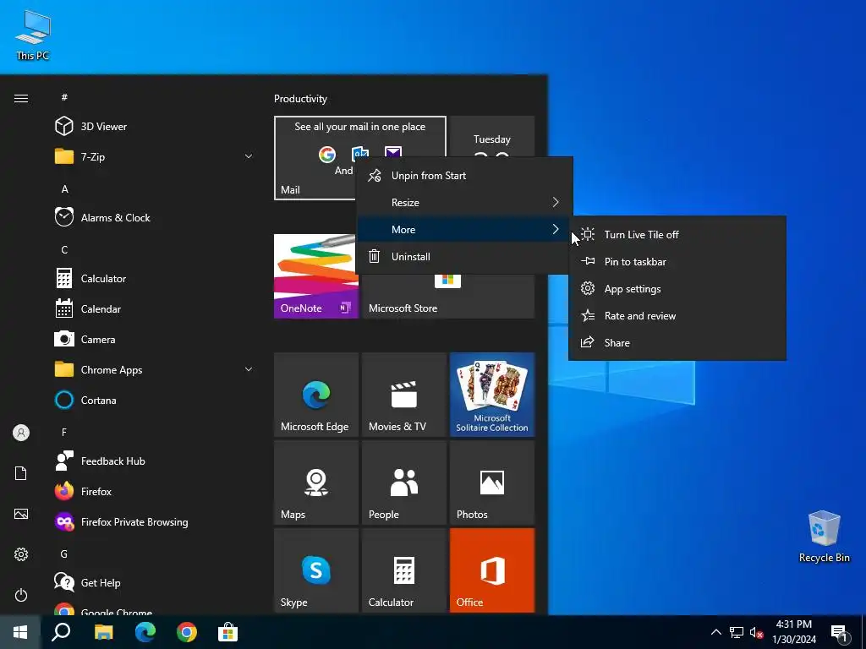Select the Recycle Bin desktop icon

824,537
